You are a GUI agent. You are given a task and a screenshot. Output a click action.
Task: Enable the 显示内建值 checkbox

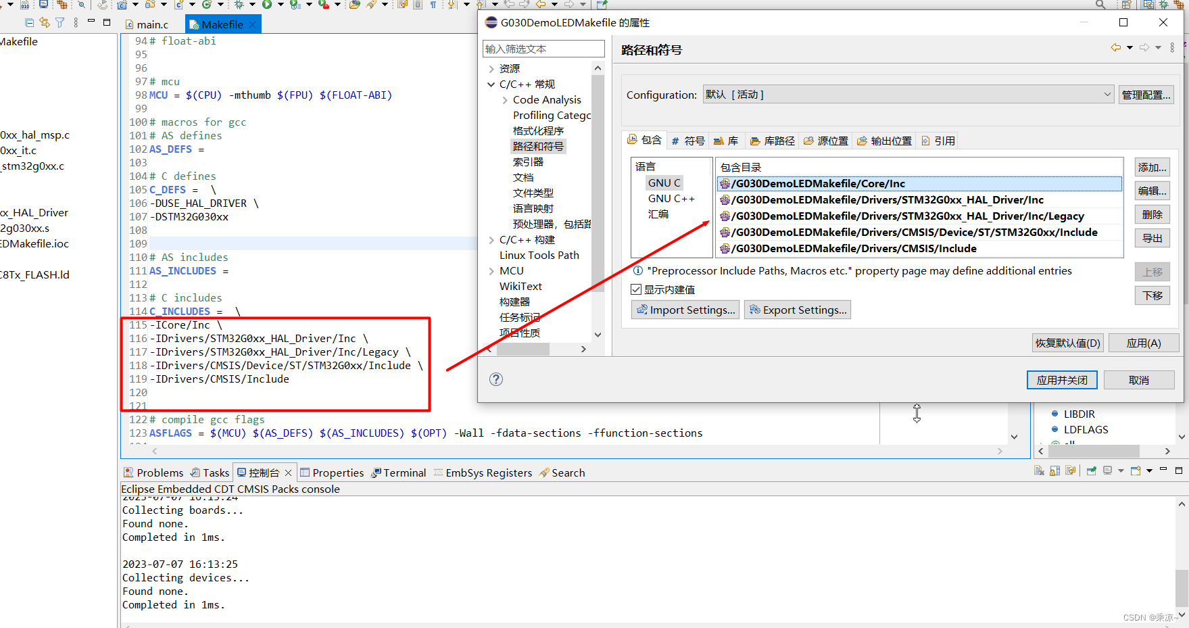pyautogui.click(x=636, y=289)
